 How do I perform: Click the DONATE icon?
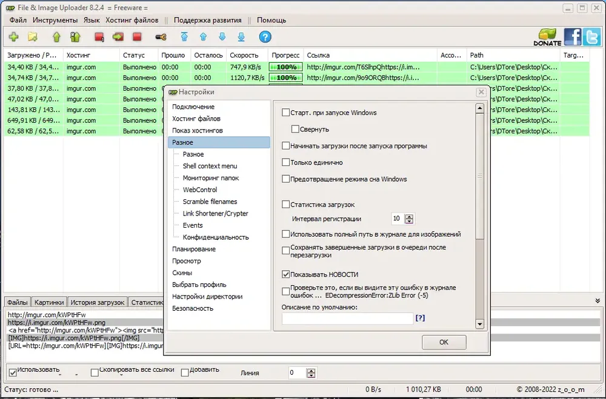click(547, 37)
